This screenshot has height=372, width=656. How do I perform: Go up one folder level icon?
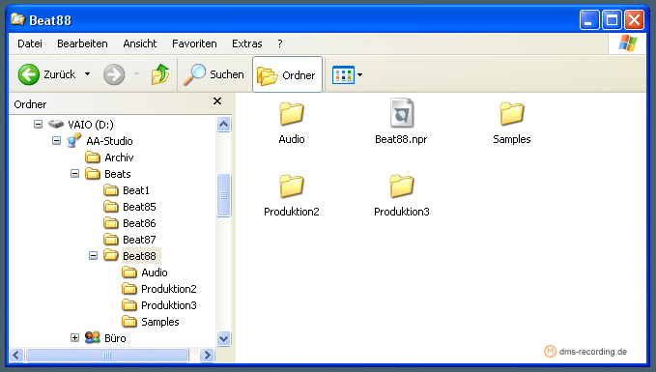pyautogui.click(x=159, y=74)
